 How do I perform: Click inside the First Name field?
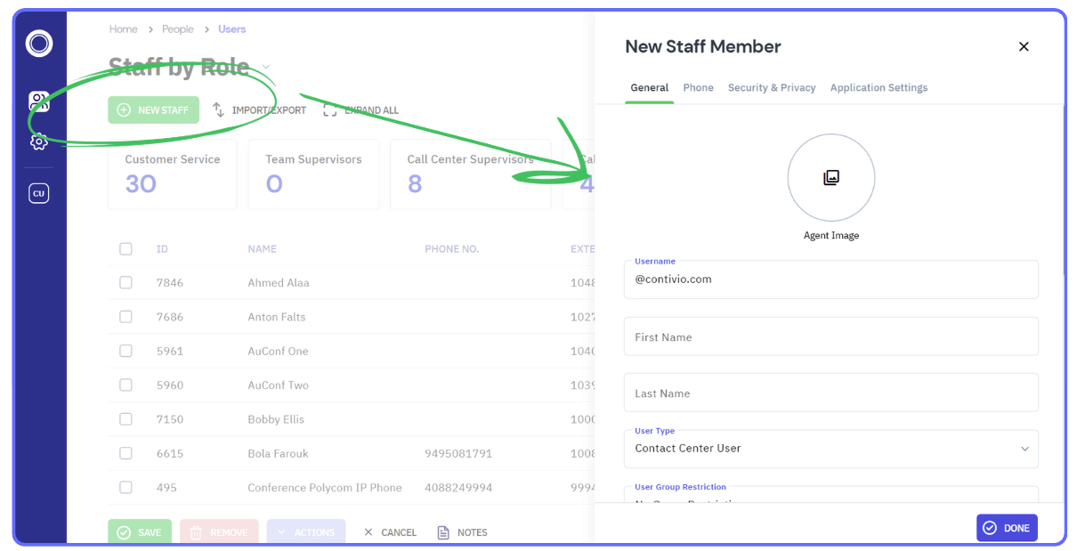[830, 336]
